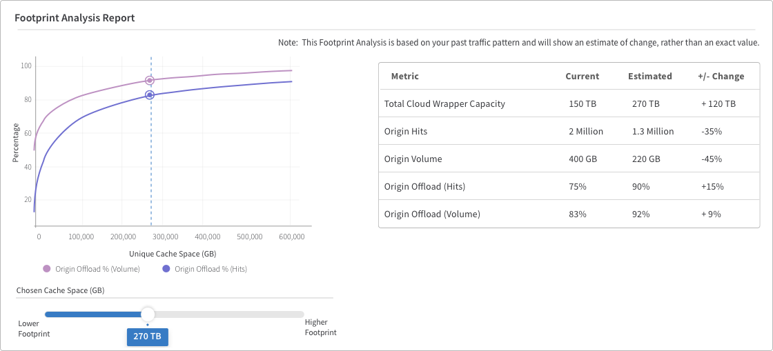Toggle the Origin Offload % (Hits) legend label
773x351 pixels.
pyautogui.click(x=211, y=269)
